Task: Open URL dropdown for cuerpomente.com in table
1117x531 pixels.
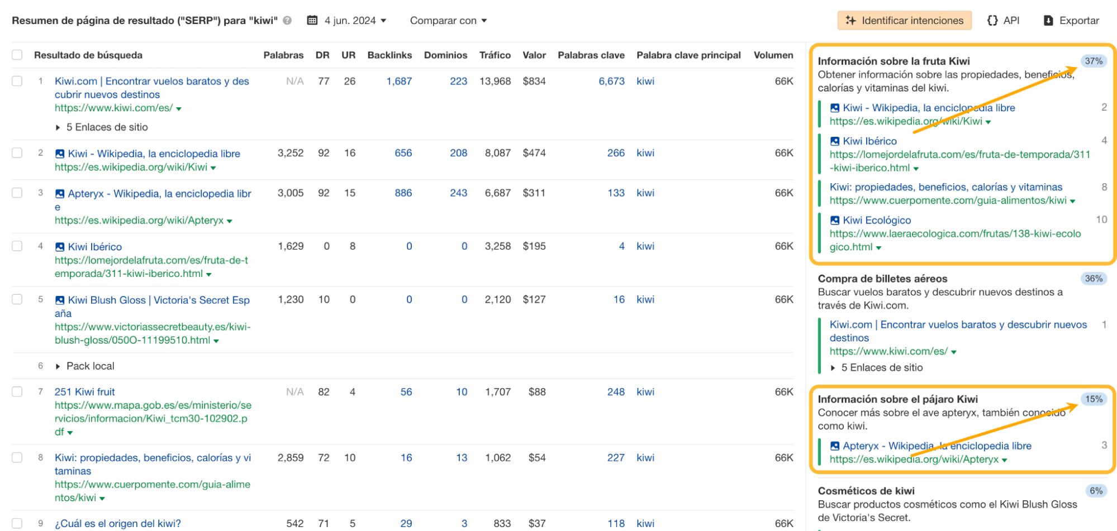Action: click(x=102, y=499)
